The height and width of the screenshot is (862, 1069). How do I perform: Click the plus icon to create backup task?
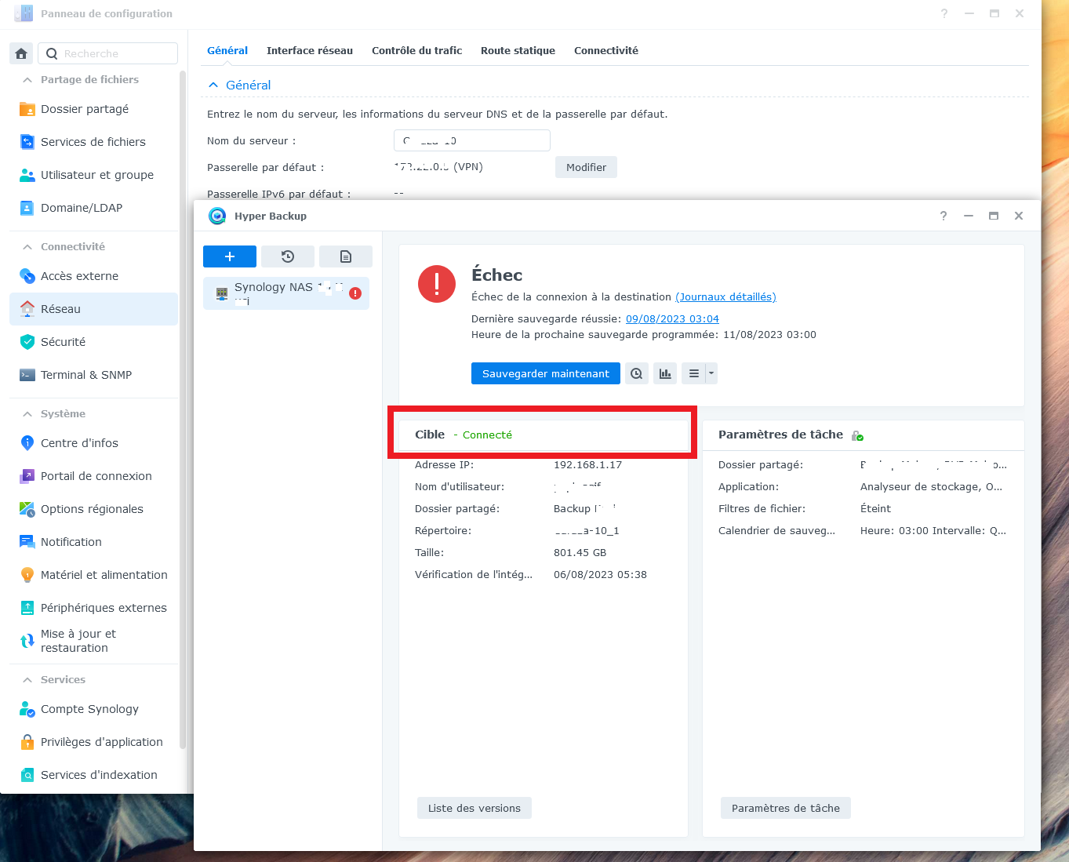(230, 256)
